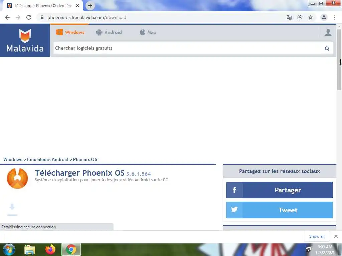342x256 pixels.
Task: Click the address bar URL text
Action: (87, 17)
